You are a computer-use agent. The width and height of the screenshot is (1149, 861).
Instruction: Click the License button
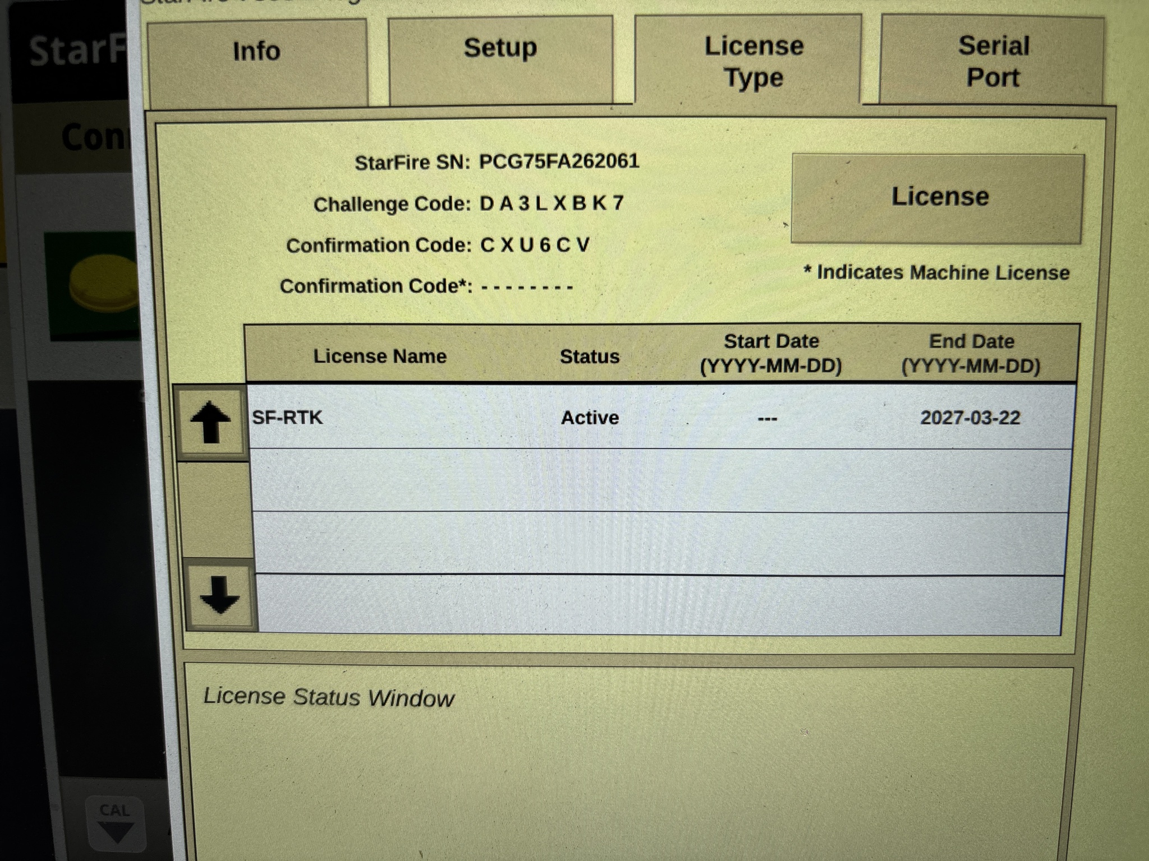937,198
